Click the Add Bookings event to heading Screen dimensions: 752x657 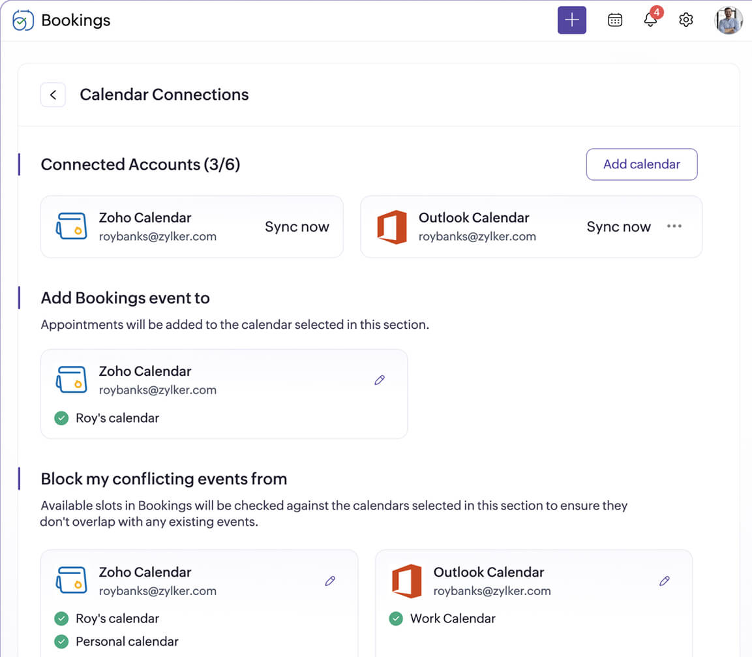click(x=125, y=298)
